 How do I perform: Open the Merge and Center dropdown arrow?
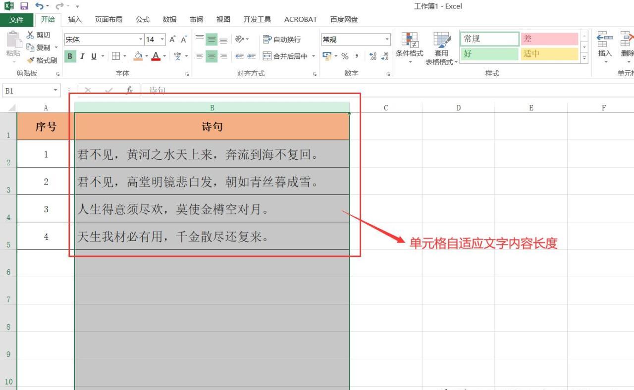click(x=314, y=56)
